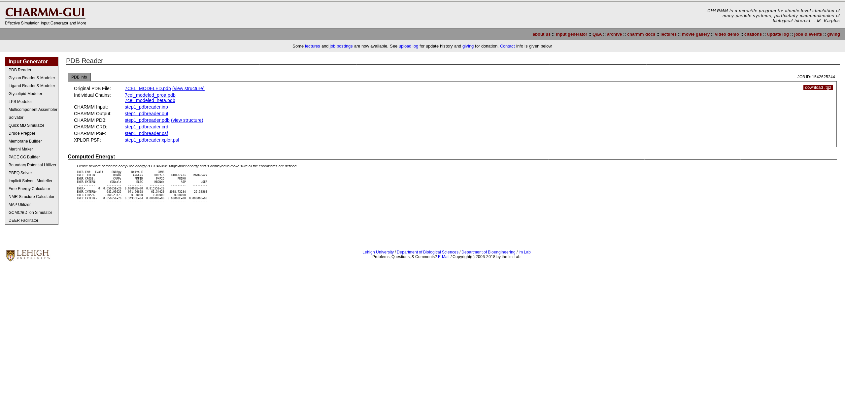Viewport: 845px width, 401px height.
Task: Click the Lehigh University logo
Action: click(x=28, y=255)
